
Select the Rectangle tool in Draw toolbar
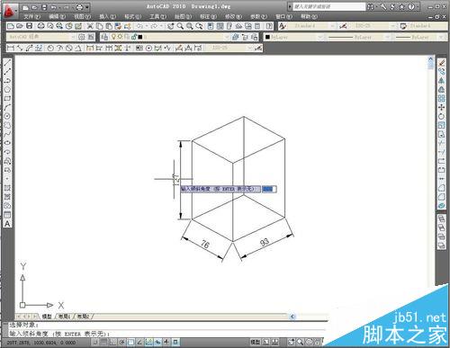point(7,98)
